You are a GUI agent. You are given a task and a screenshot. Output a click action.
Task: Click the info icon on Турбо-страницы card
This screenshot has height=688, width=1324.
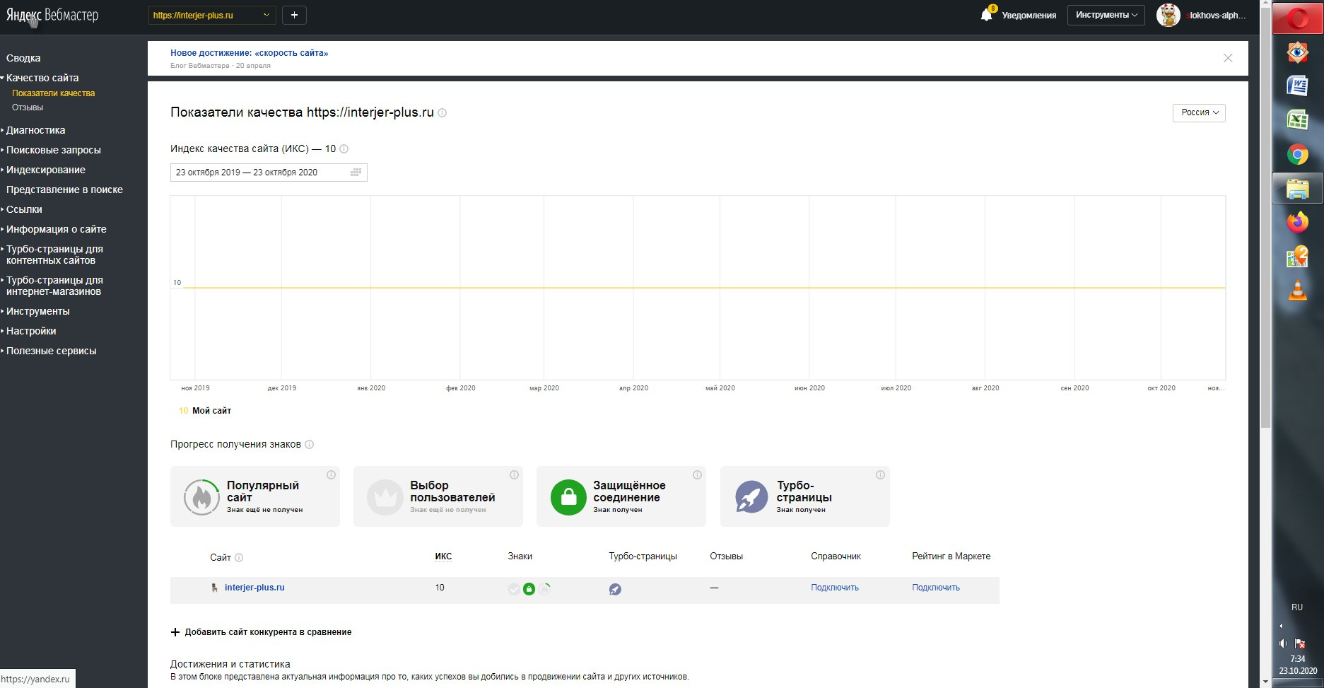coord(880,475)
